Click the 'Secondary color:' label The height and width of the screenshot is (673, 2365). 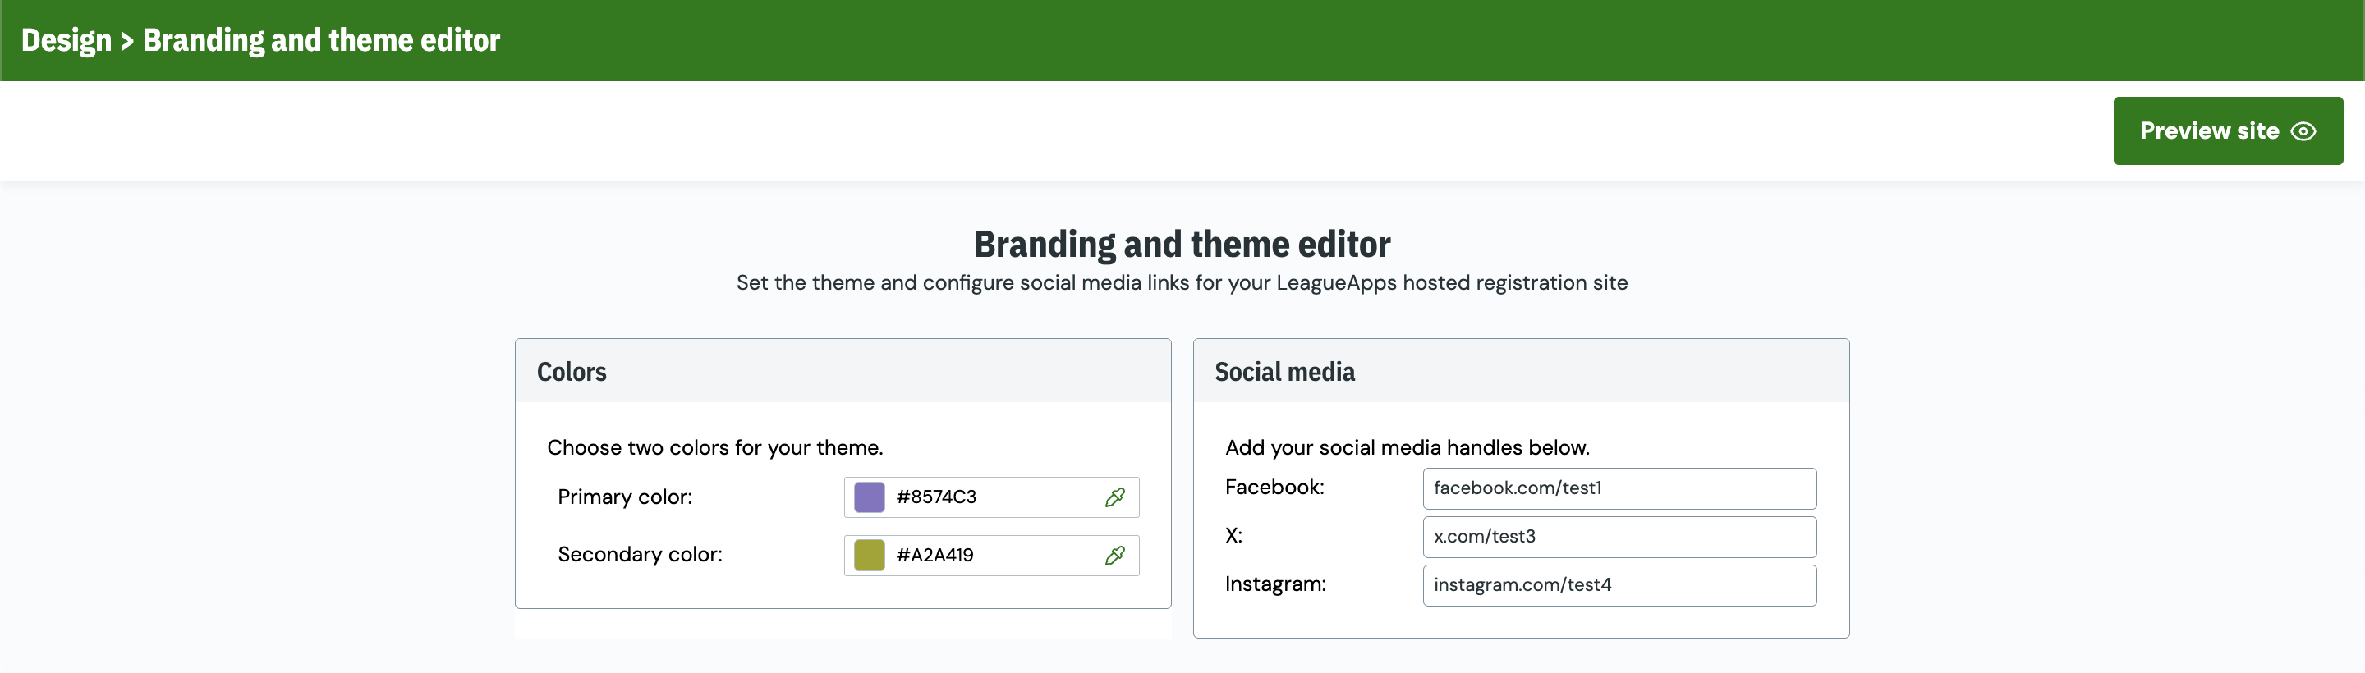(640, 555)
